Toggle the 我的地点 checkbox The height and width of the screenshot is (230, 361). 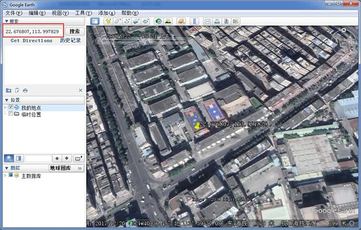(x=11, y=107)
